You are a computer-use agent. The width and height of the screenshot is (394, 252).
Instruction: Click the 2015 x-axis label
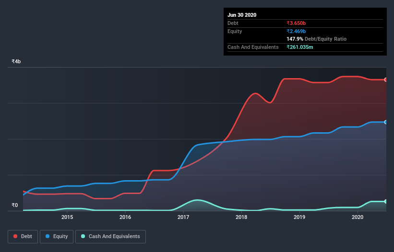[67, 217]
